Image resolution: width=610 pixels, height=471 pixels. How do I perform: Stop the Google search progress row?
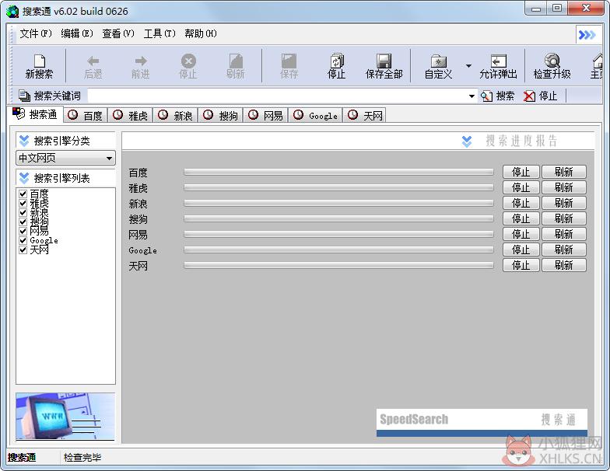521,249
